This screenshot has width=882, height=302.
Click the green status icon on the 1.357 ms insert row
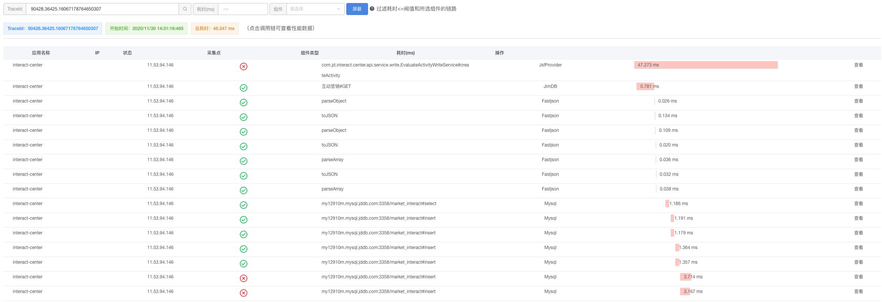(244, 264)
